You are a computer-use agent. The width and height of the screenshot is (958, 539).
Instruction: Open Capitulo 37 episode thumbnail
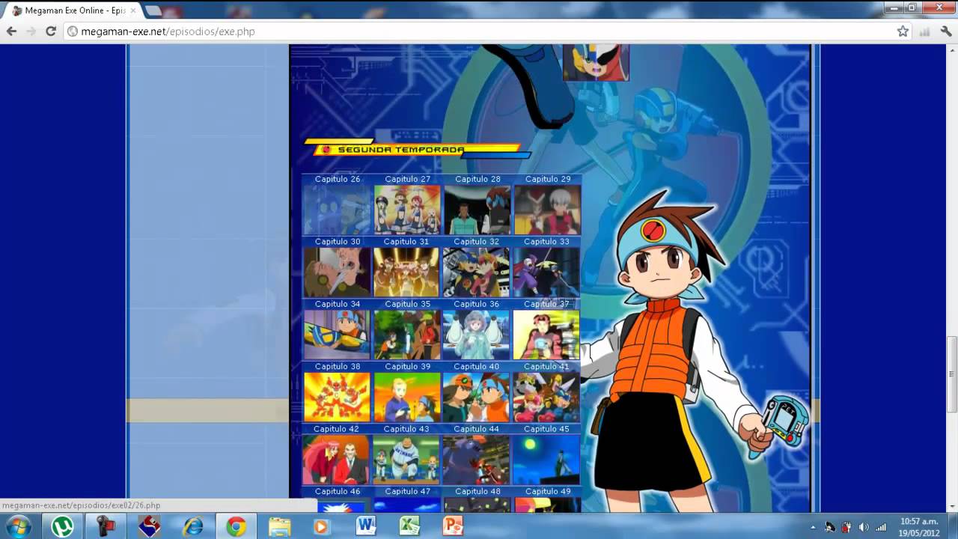pyautogui.click(x=547, y=335)
